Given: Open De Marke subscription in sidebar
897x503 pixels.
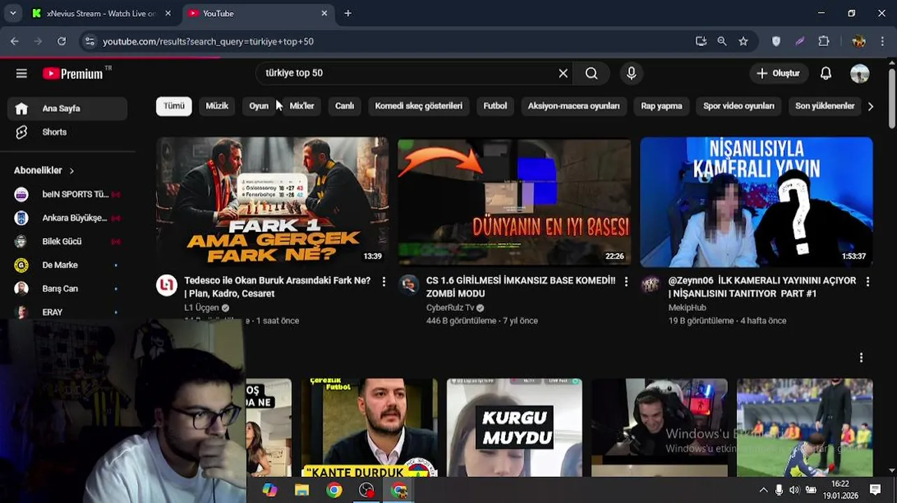Looking at the screenshot, I should (x=68, y=265).
